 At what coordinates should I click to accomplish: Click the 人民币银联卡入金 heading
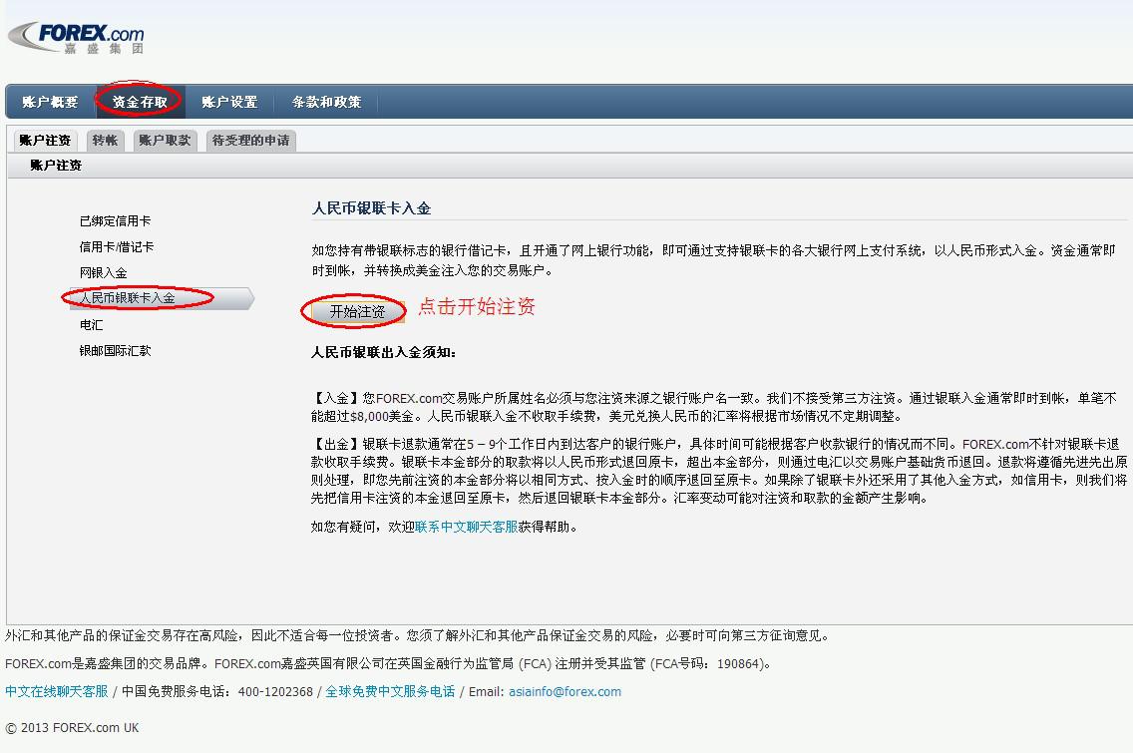coord(371,208)
